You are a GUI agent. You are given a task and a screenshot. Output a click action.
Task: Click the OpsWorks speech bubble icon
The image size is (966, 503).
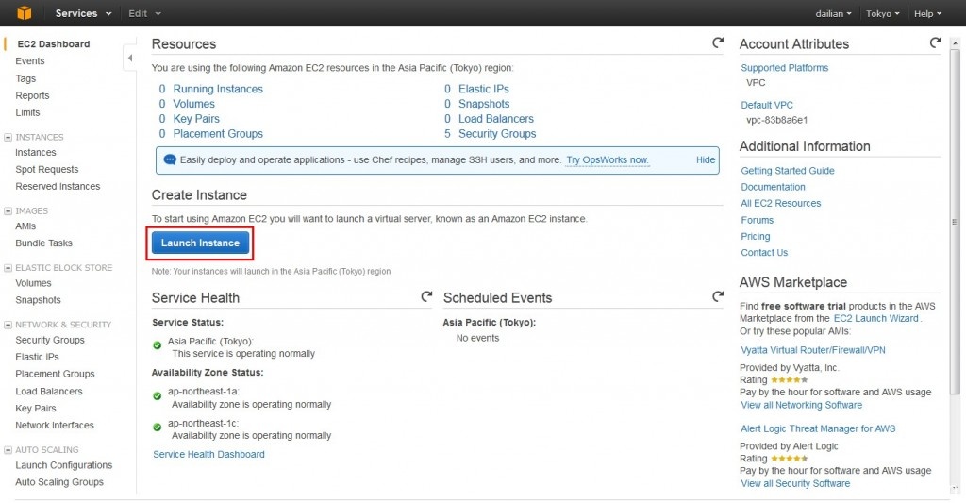tap(170, 160)
